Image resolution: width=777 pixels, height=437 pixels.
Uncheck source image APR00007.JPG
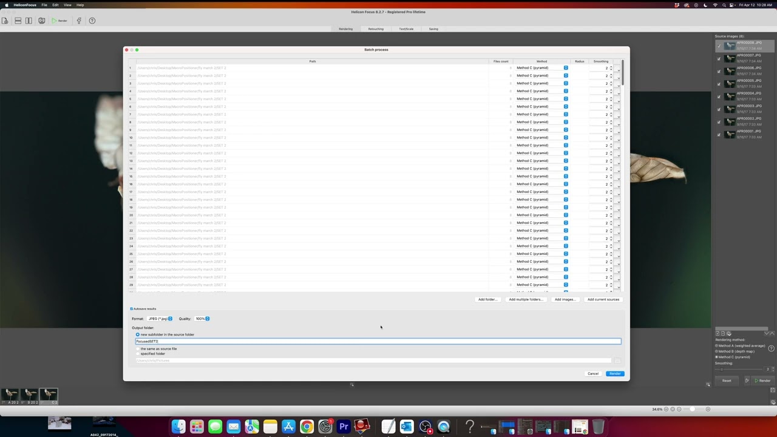point(719,58)
